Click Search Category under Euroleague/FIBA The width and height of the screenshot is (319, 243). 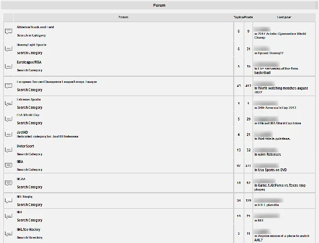pyautogui.click(x=29, y=70)
